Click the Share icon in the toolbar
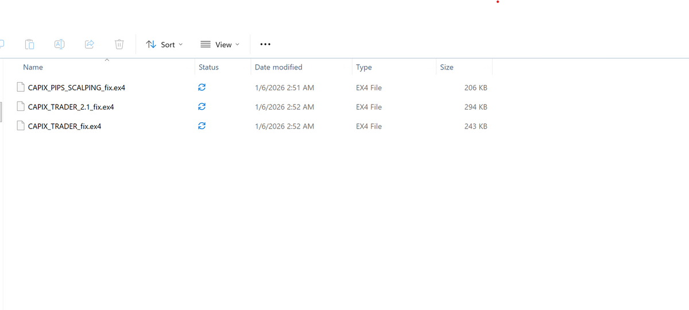 tap(90, 44)
